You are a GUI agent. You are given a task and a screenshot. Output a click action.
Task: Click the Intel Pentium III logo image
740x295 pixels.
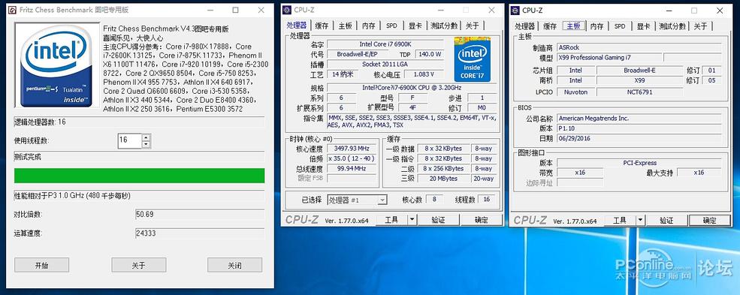click(56, 65)
